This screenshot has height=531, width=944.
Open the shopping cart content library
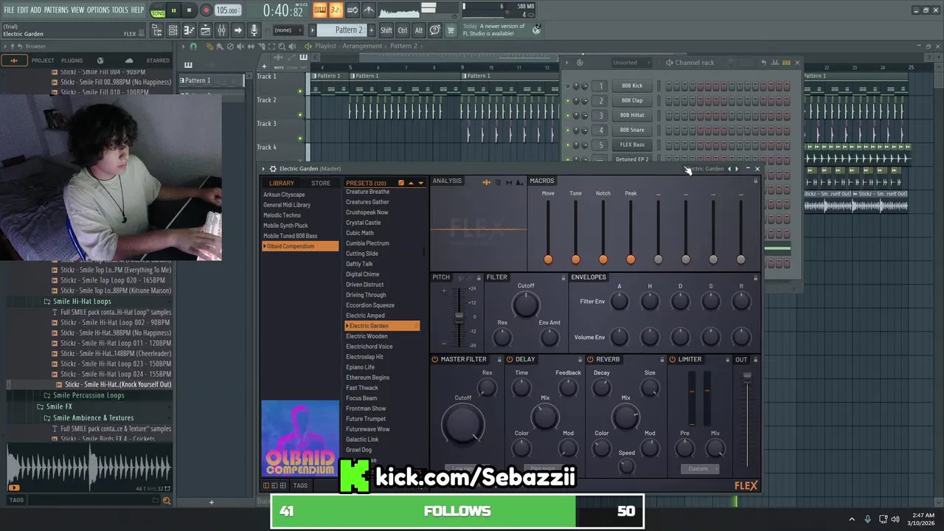[x=451, y=30]
